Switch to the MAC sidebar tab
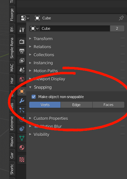Image resolution: width=127 pixels, height=179 pixels. pyautogui.click(x=12, y=68)
